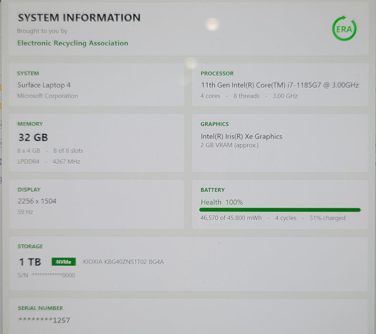Click the storage S/N ending 0000
Screen dimensions: 376x334
[46, 275]
